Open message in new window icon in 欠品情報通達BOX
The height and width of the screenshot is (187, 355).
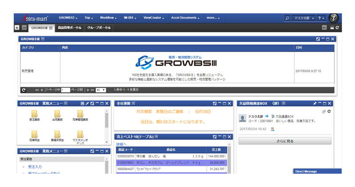point(324,112)
